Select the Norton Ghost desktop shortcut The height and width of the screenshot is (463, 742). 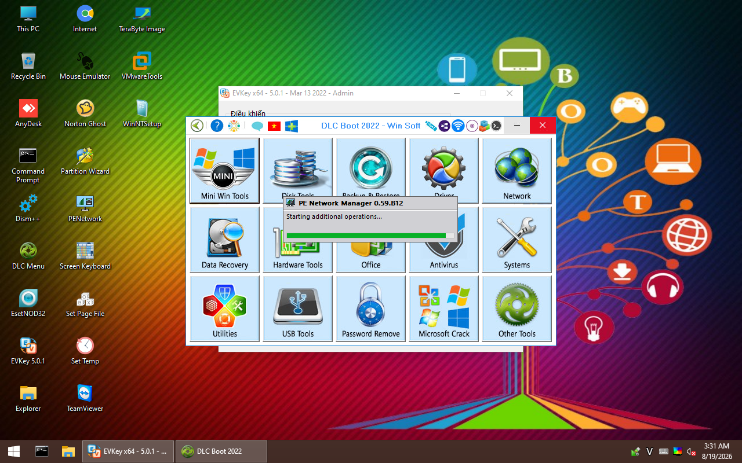pyautogui.click(x=85, y=113)
